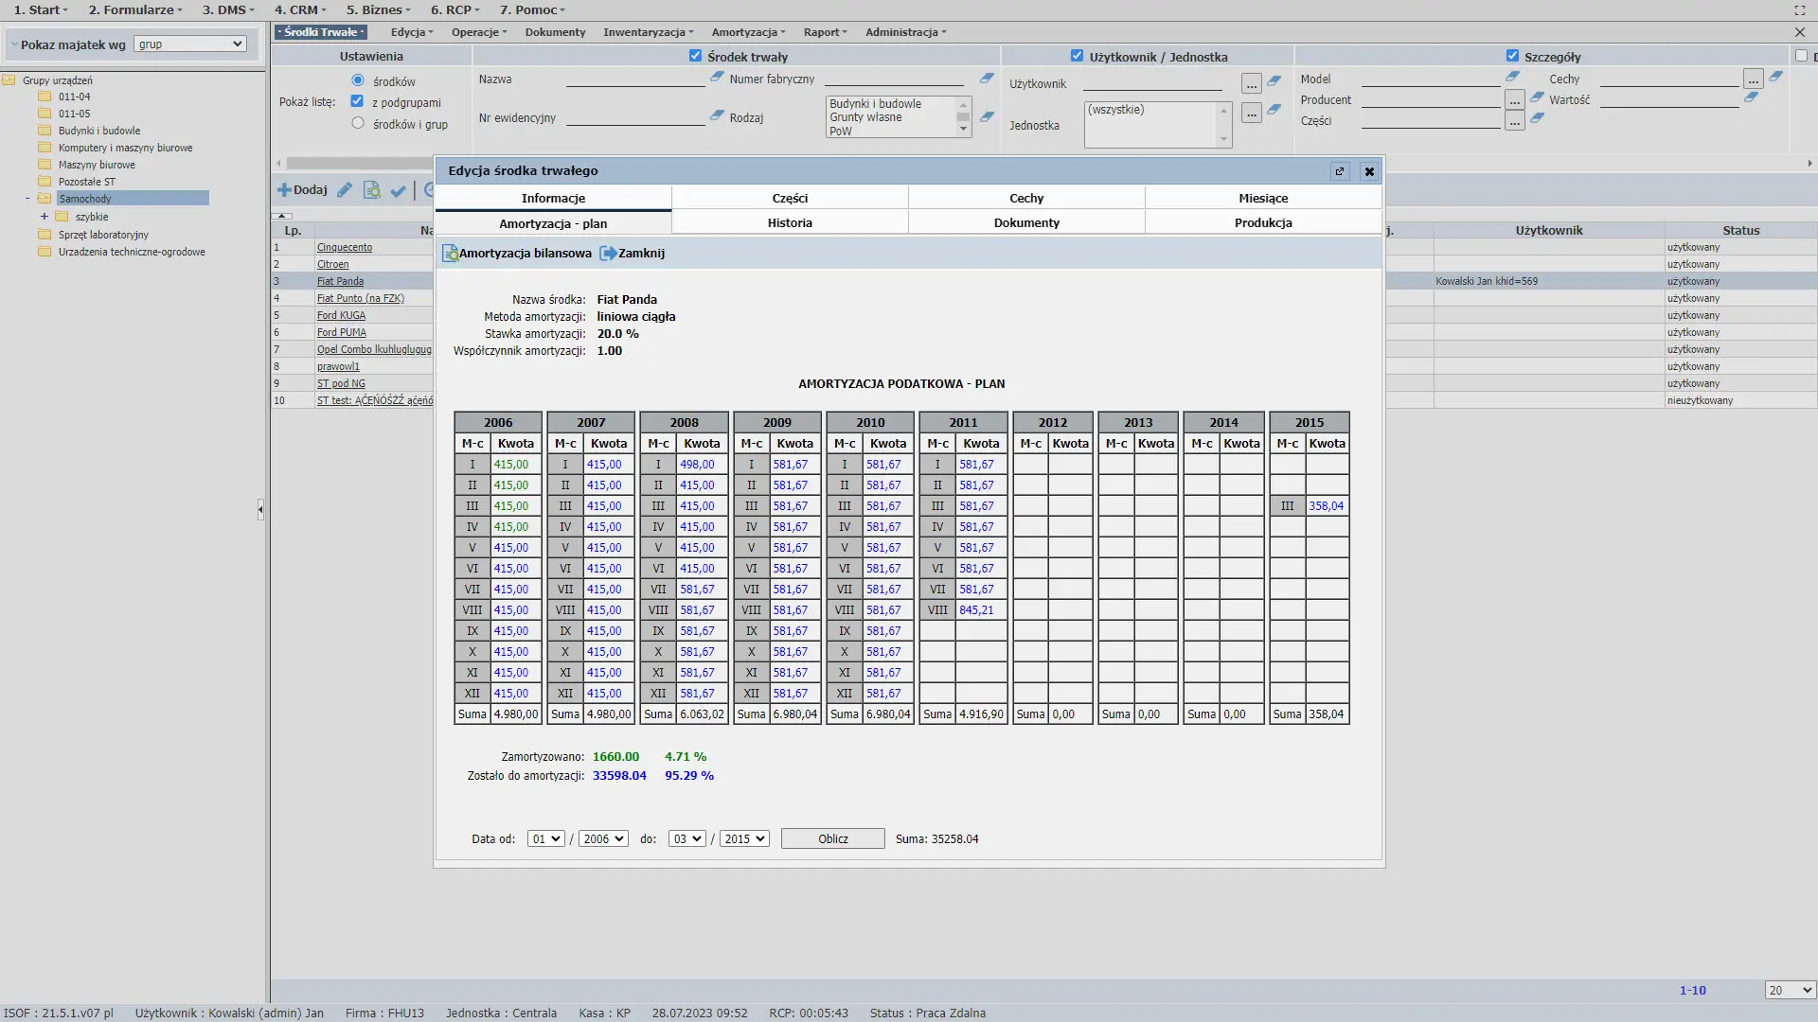This screenshot has height=1022, width=1818.
Task: Toggle the z podgrupami checkbox
Action: [x=357, y=101]
